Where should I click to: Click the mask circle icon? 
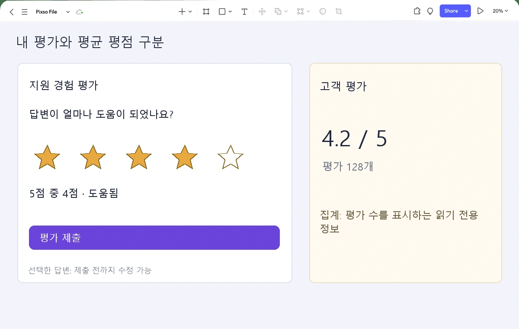323,12
